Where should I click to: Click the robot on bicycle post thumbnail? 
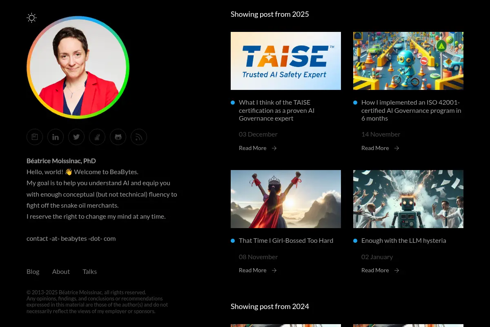click(408, 61)
